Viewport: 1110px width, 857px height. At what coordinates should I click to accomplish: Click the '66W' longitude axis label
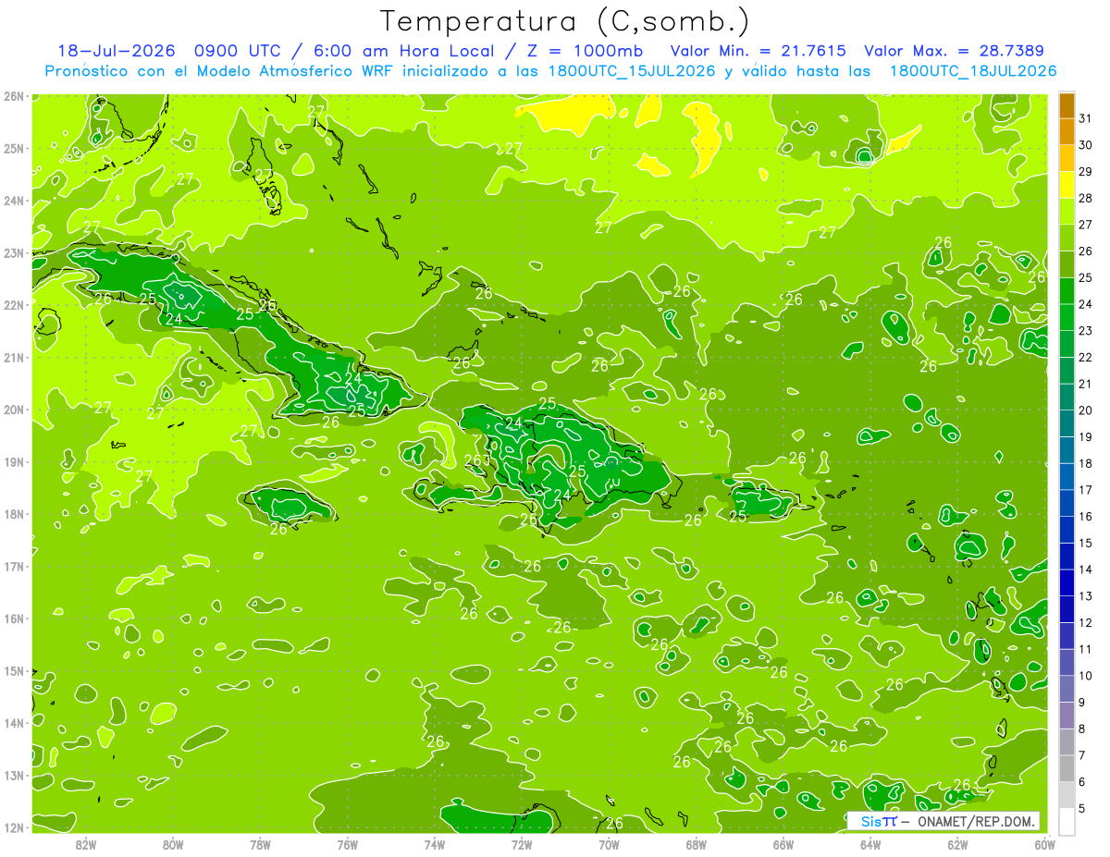pos(783,844)
